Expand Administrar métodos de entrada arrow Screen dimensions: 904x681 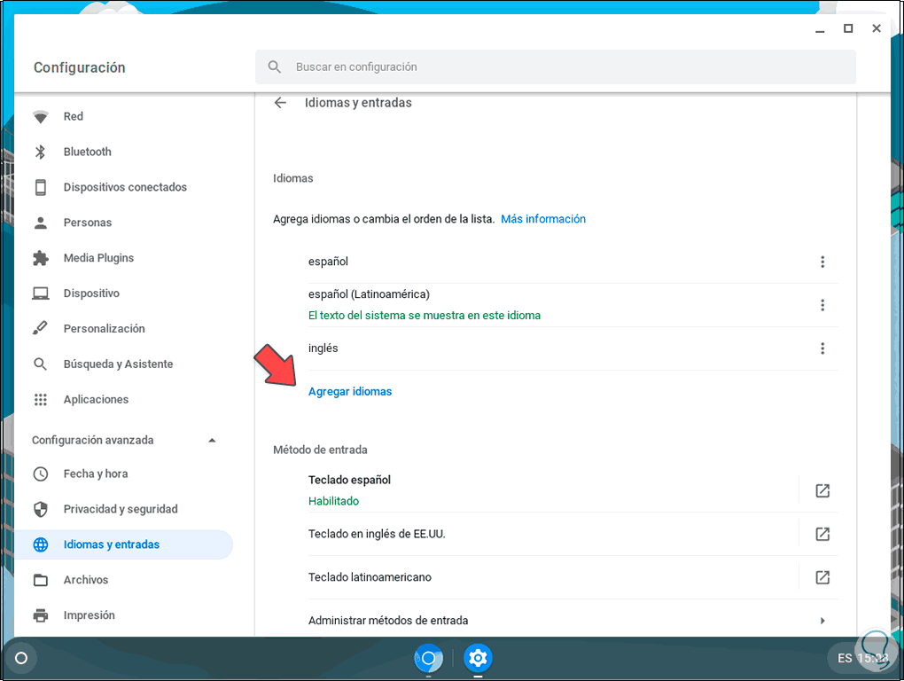[822, 621]
